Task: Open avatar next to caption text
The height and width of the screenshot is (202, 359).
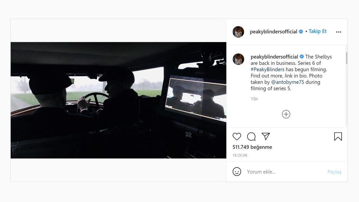Action: click(x=238, y=59)
